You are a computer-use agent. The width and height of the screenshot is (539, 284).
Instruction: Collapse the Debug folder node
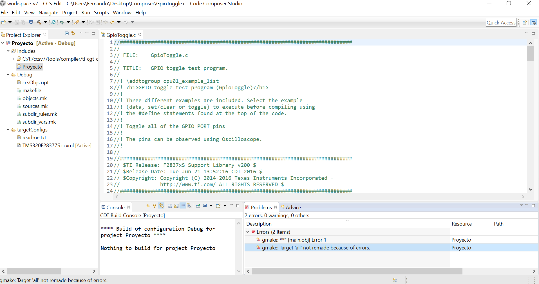pos(8,74)
